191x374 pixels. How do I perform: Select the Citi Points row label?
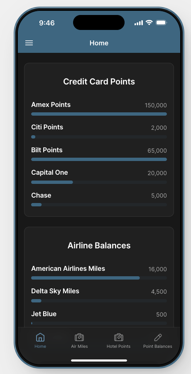47,127
